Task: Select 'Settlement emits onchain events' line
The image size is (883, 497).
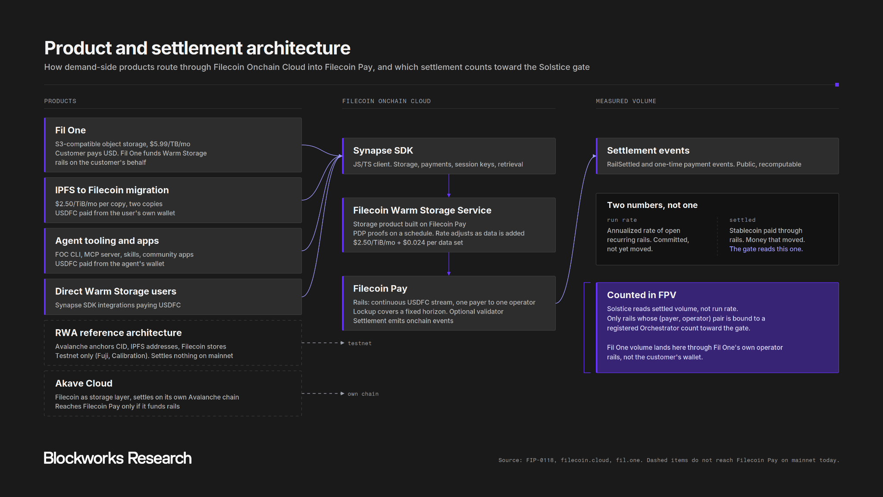Action: pyautogui.click(x=403, y=321)
